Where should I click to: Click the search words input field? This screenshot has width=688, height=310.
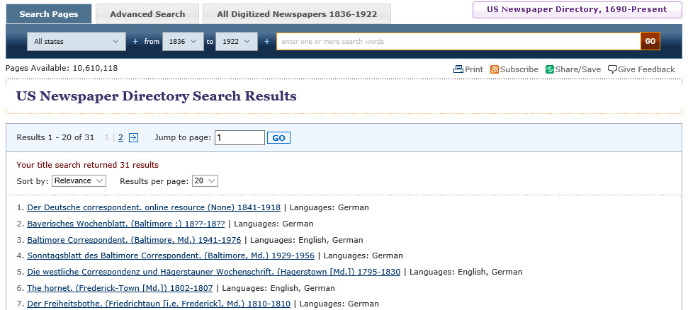[x=458, y=42]
